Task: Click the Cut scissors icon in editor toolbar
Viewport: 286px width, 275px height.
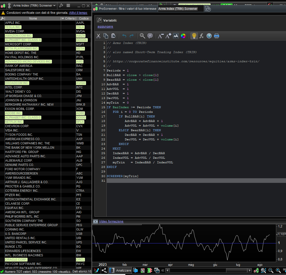Action: (98, 36)
